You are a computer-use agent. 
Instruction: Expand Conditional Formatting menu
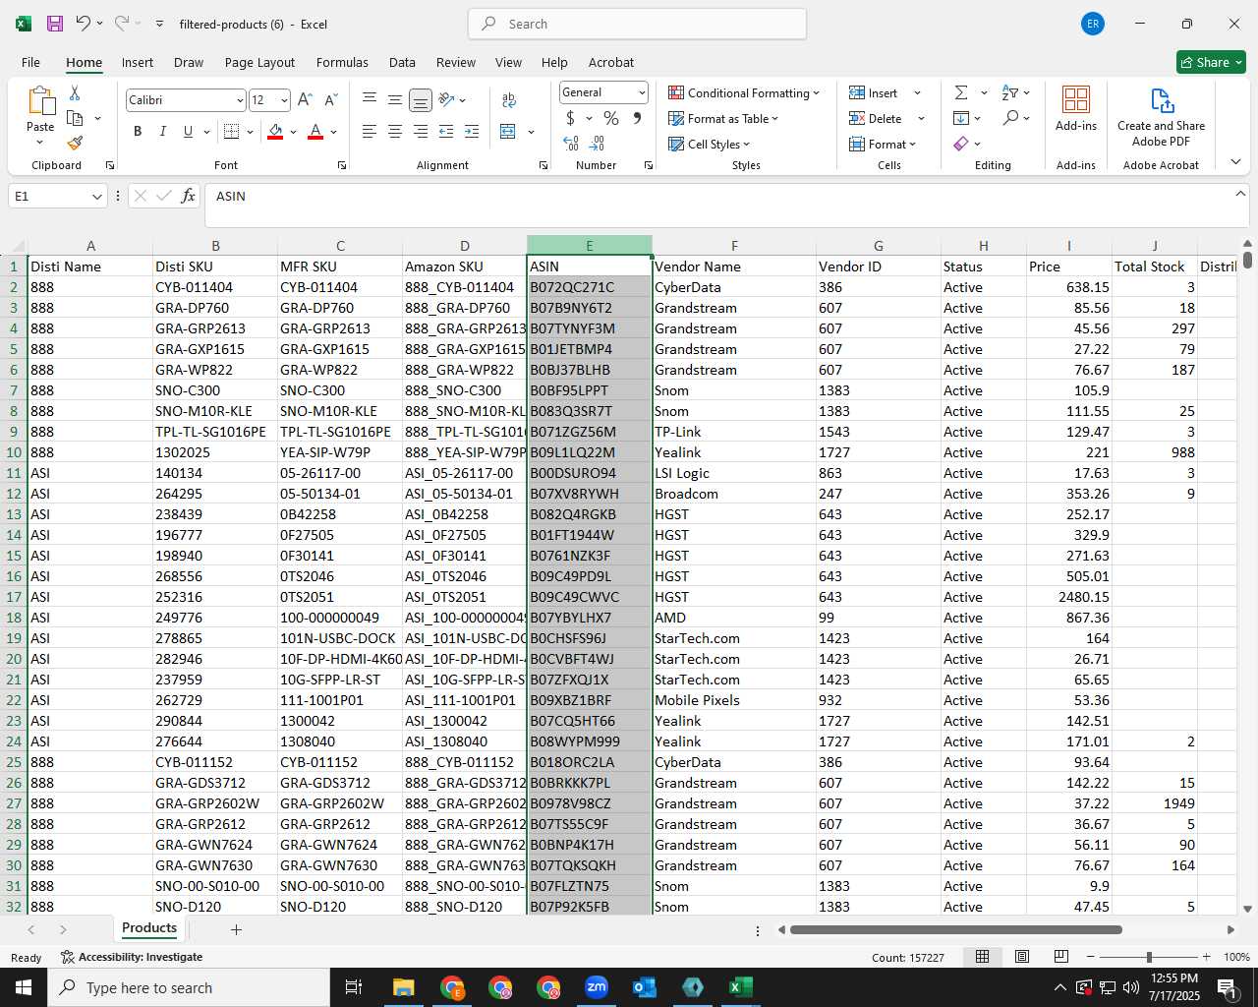tap(744, 92)
